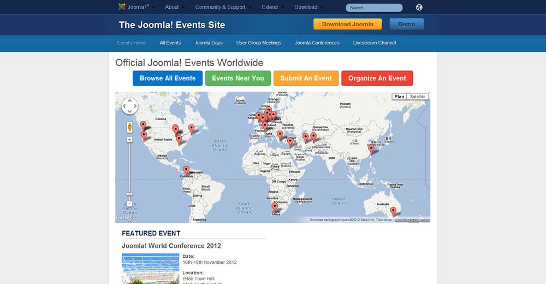The image size is (546, 284).
Task: Pan the map left with the arrow control
Action: [x=124, y=106]
